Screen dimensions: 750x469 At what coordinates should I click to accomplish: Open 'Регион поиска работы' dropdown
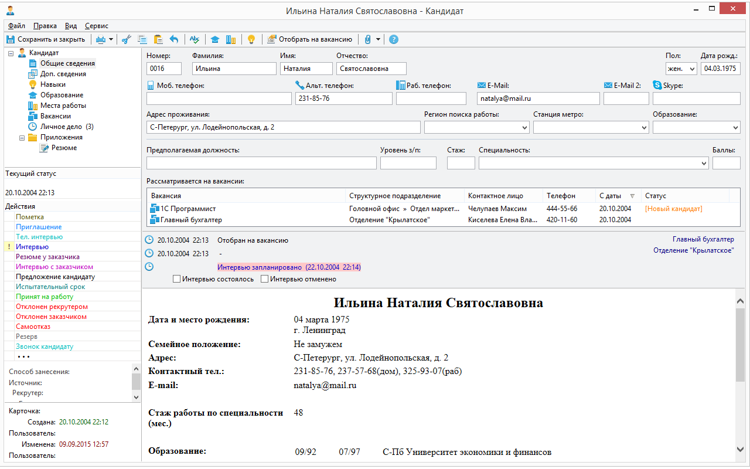click(x=524, y=127)
